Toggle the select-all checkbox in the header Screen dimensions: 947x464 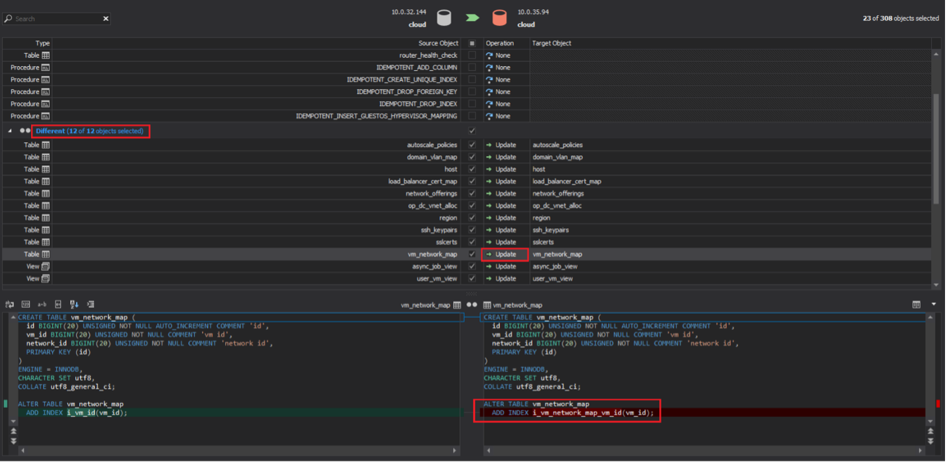472,43
